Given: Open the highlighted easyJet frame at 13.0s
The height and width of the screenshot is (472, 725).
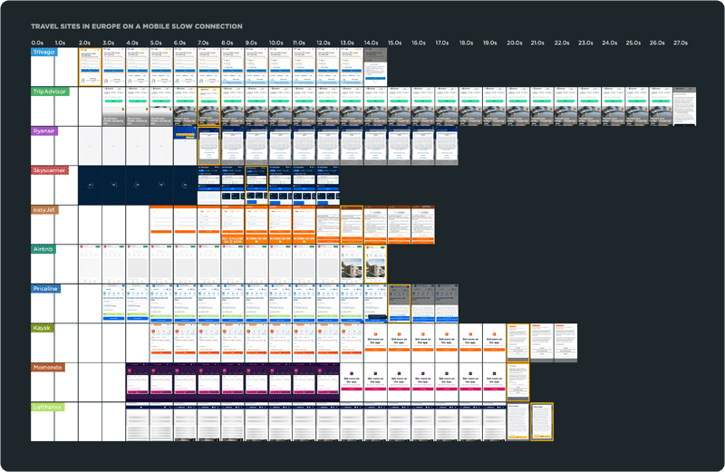Looking at the screenshot, I should pos(352,225).
